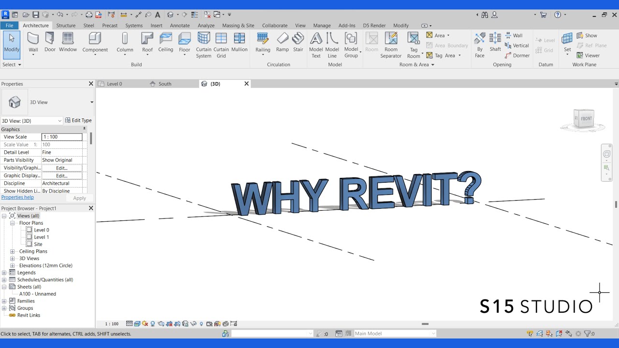Expand the Elevations (12mm Circle) node

13,266
